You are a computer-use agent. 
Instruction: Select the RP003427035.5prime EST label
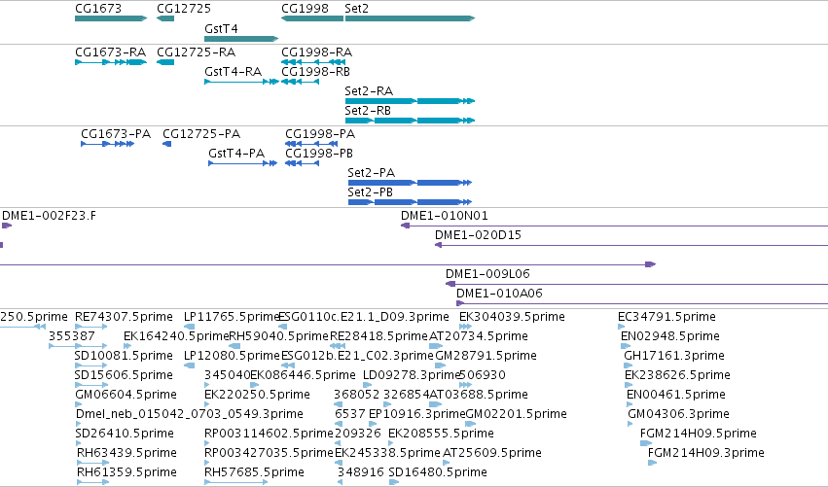click(x=269, y=453)
